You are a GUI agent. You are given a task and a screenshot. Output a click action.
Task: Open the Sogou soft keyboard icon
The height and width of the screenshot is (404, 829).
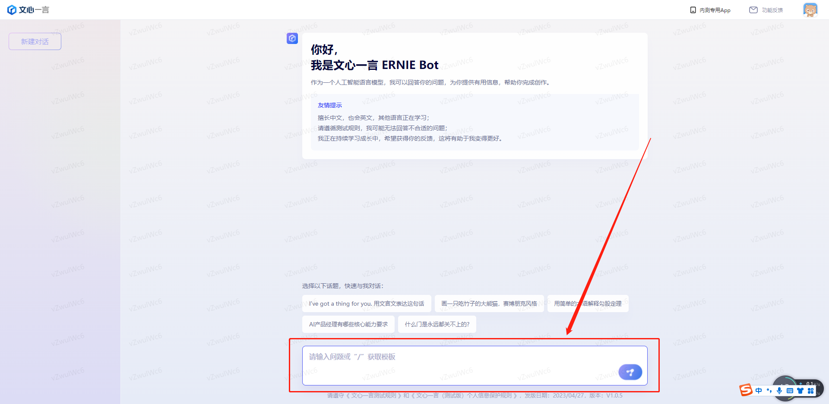(x=790, y=391)
